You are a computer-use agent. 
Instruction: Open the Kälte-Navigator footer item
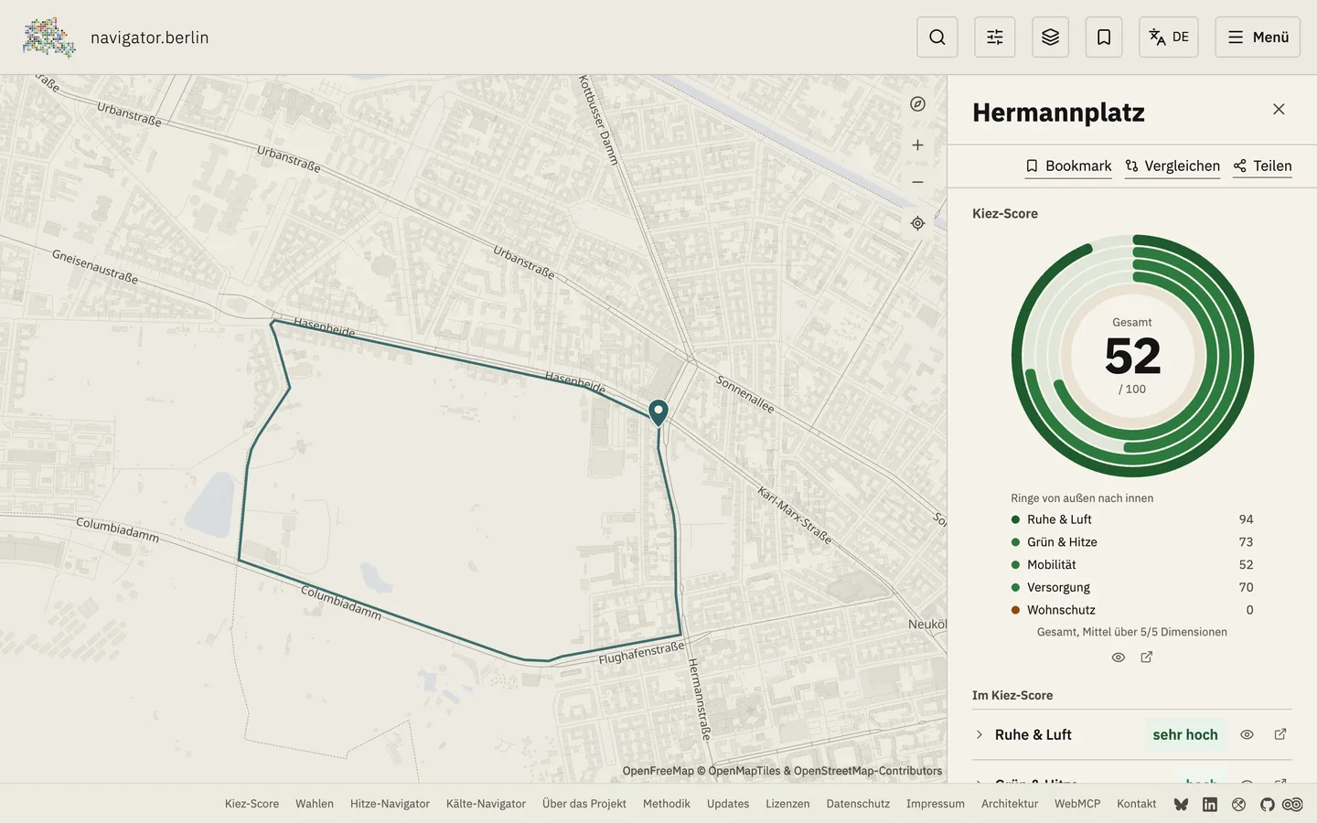[x=486, y=804]
